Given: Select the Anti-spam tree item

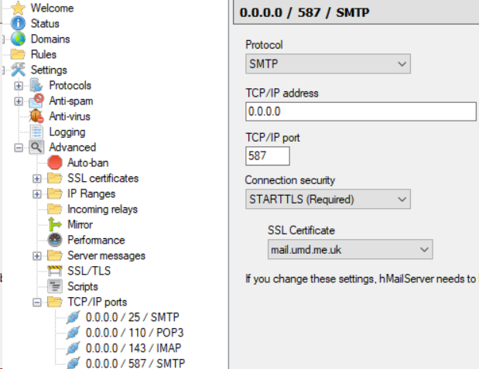Looking at the screenshot, I should (x=71, y=101).
